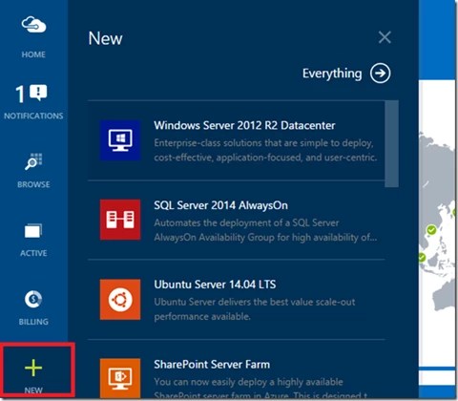Click the BILLING label in sidebar
Screen dimensions: 458x401
(33, 322)
